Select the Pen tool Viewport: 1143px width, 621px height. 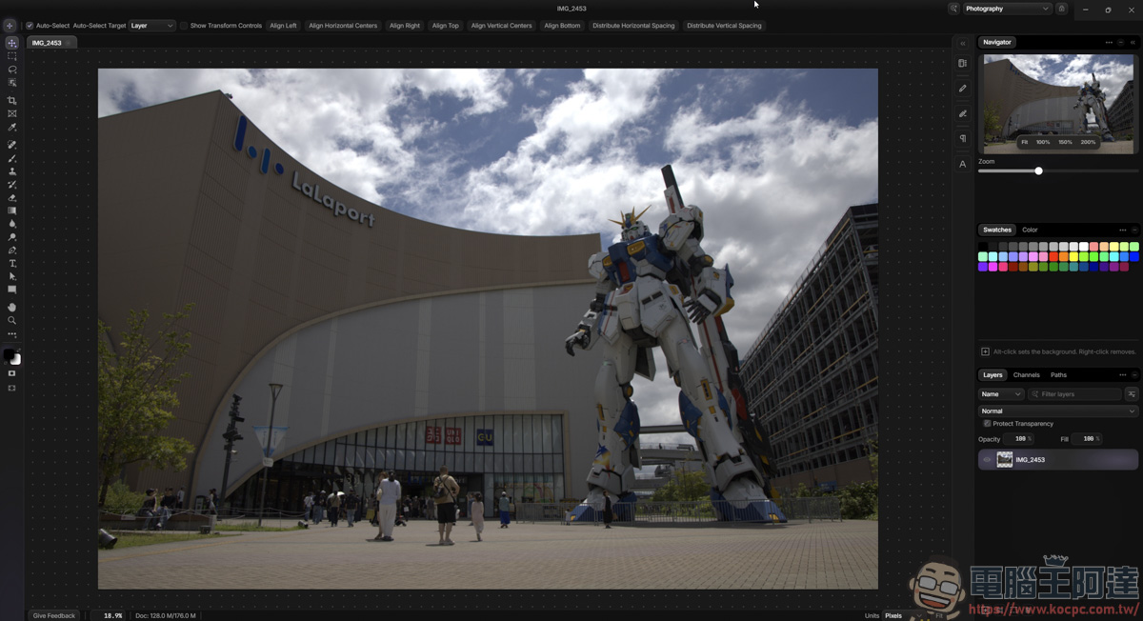(x=12, y=250)
